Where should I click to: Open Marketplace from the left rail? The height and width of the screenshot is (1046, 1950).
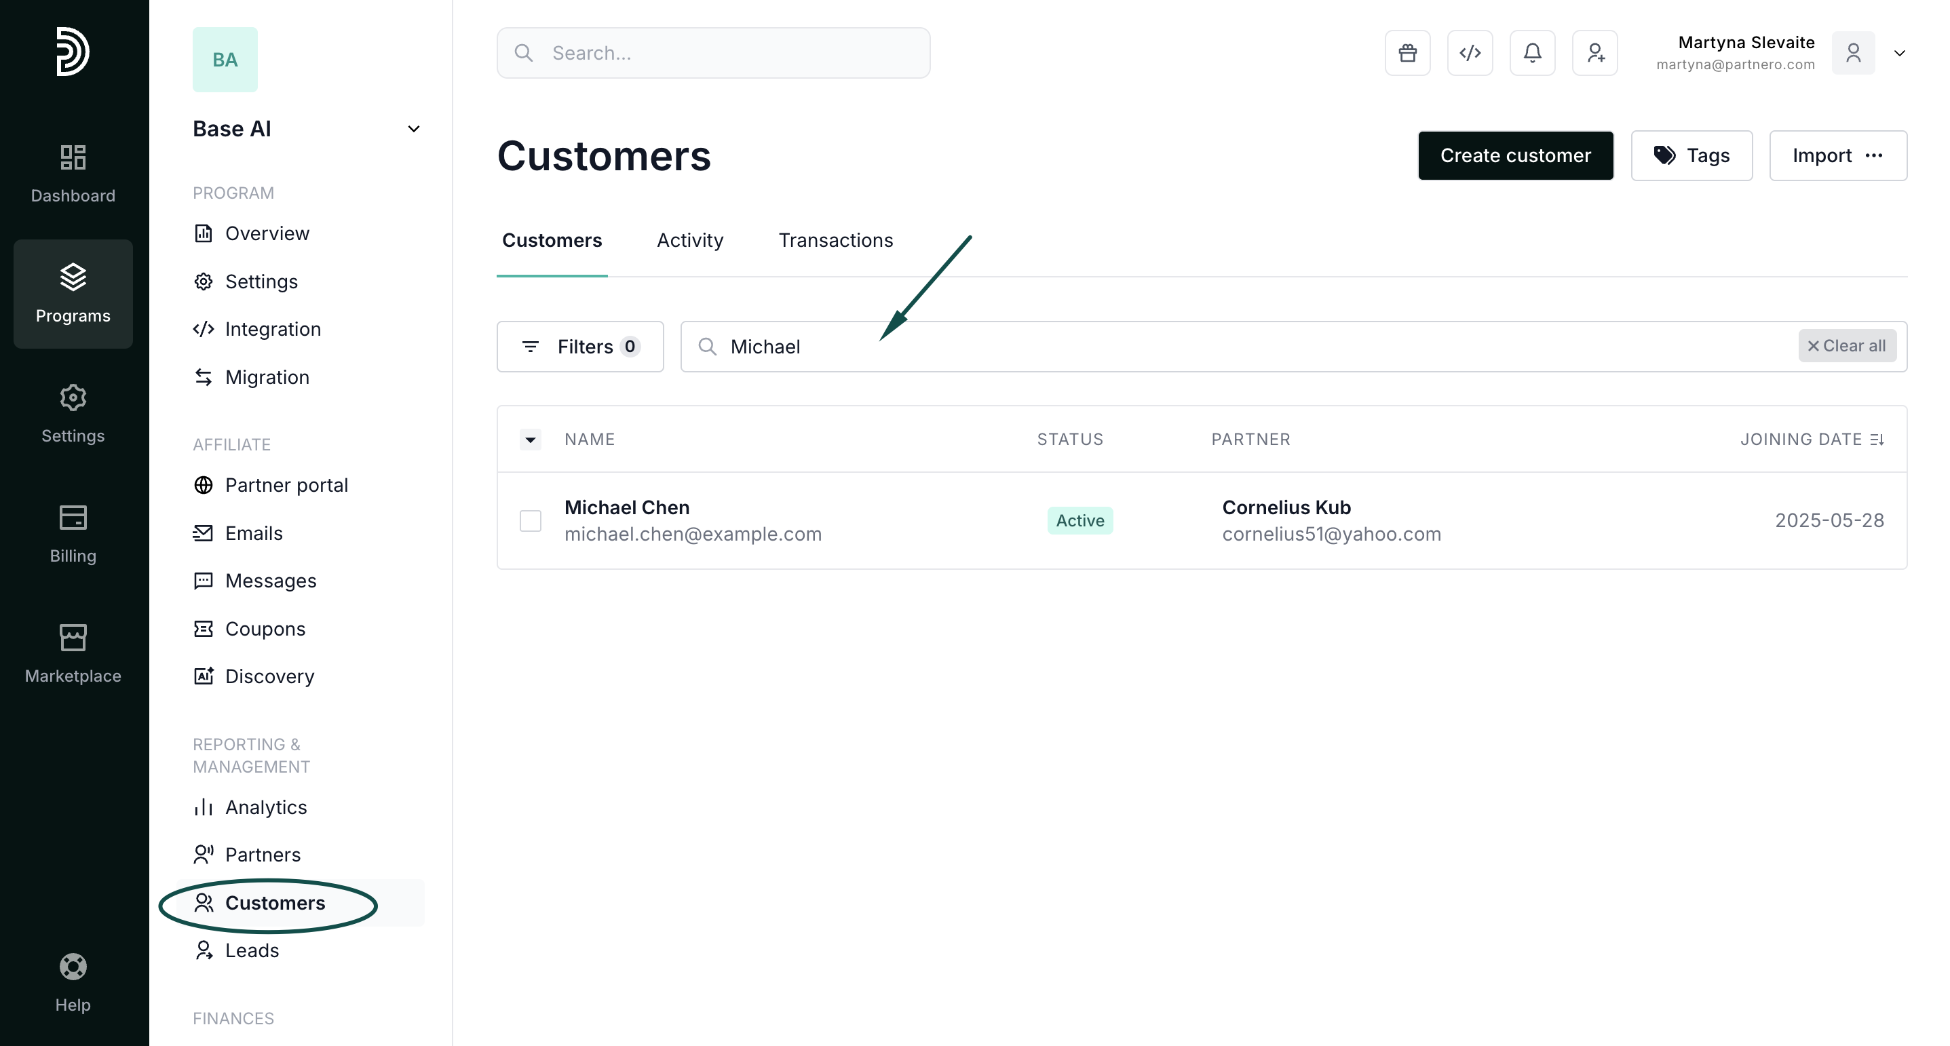coord(73,653)
